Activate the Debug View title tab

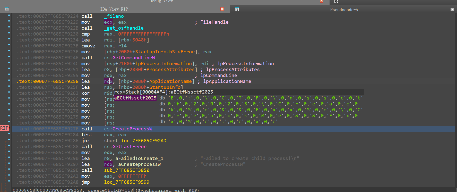pos(161,2)
